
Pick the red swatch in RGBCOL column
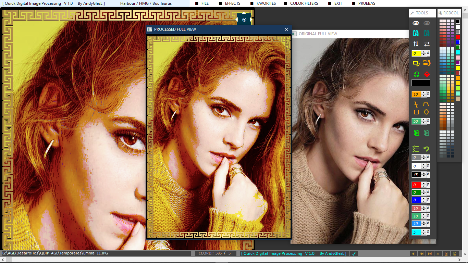pyautogui.click(x=458, y=37)
